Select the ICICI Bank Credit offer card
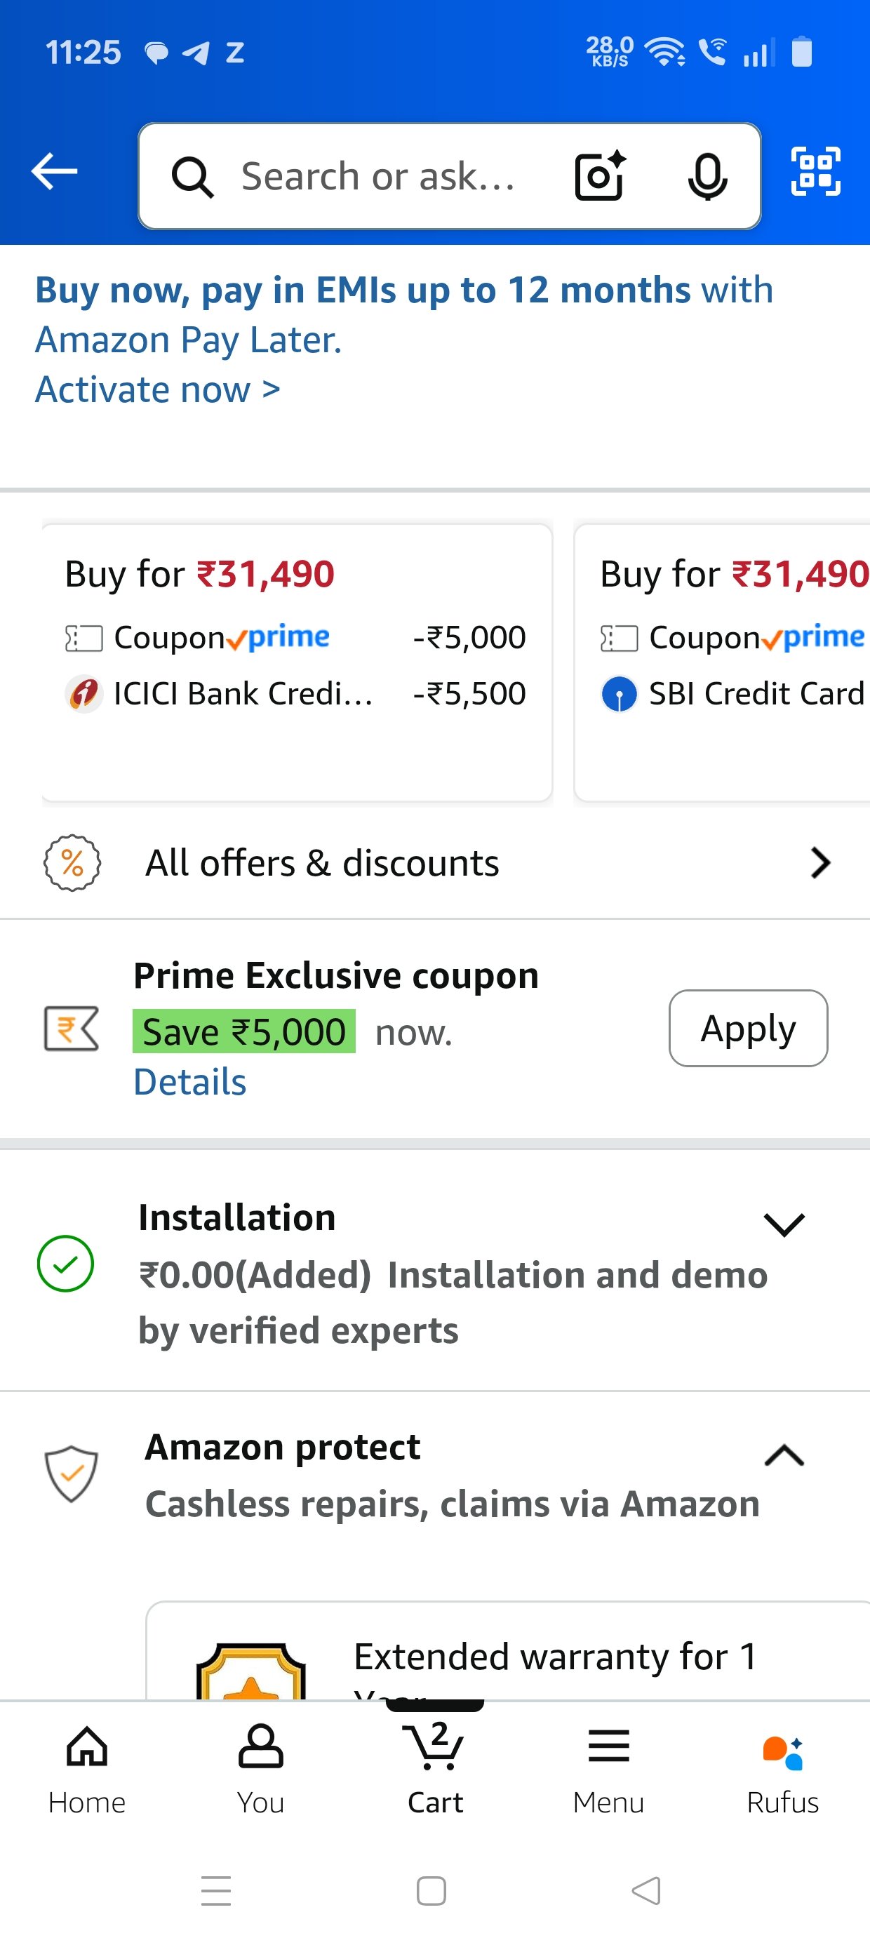870x1945 pixels. 297,662
